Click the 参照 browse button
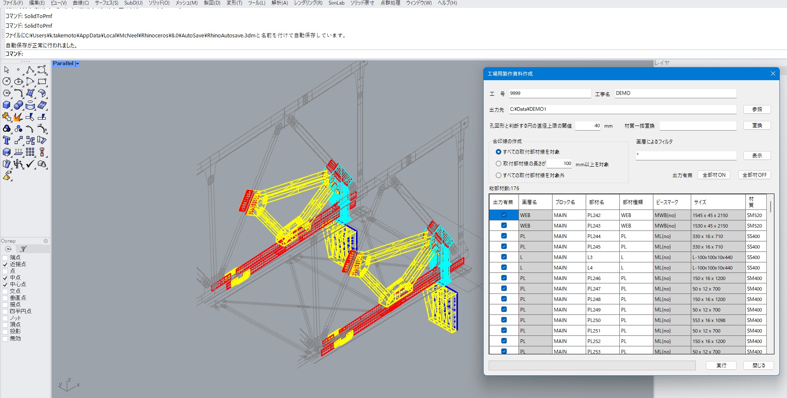The width and height of the screenshot is (787, 398). pyautogui.click(x=757, y=109)
